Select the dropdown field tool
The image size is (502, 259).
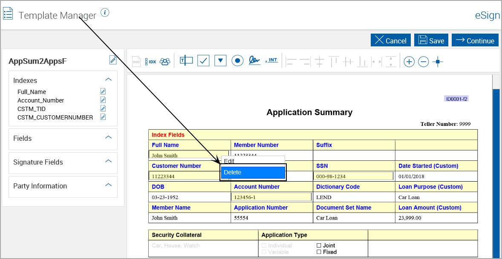220,60
